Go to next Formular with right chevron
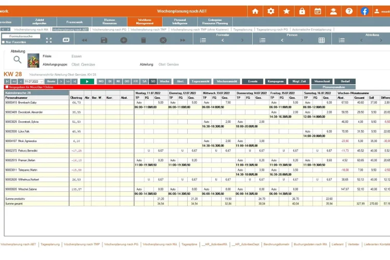The image size is (390, 260). coord(242,41)
